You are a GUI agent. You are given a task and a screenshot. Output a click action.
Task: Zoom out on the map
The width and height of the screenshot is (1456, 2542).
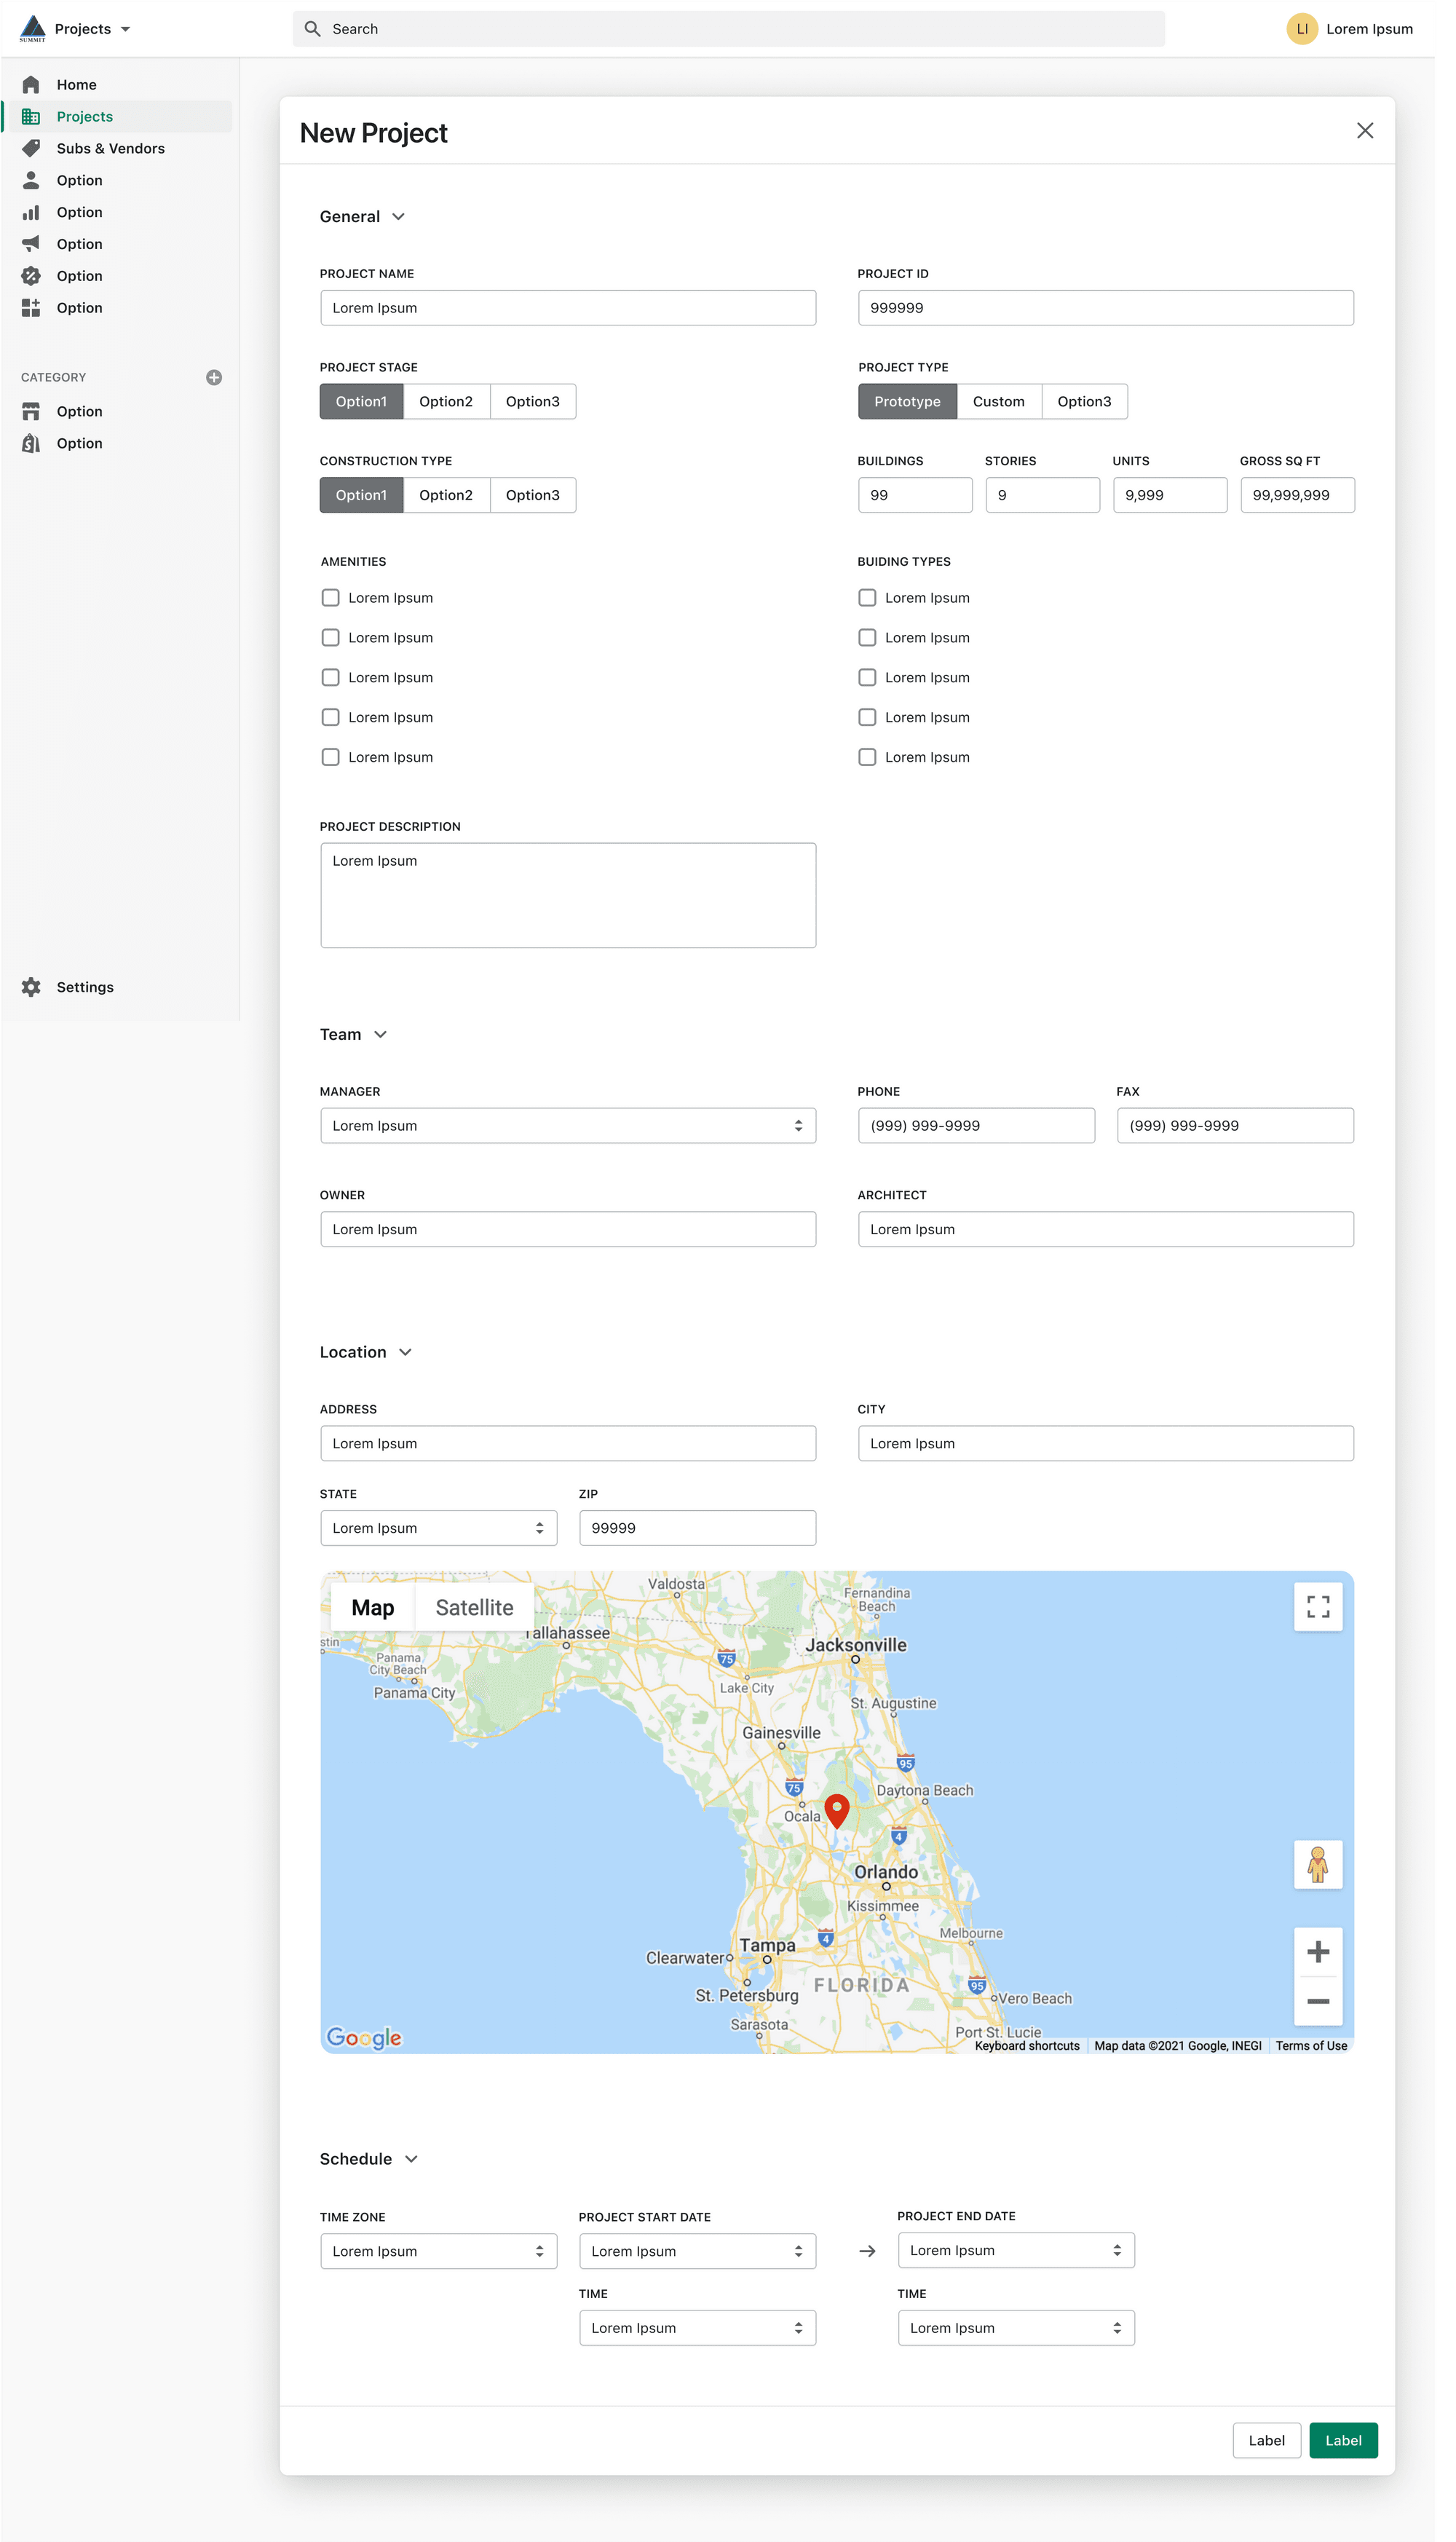1318,2002
